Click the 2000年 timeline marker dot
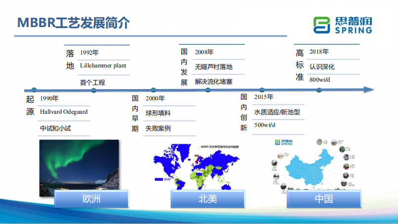Image resolution: width=398 pixels, height=224 pixels. click(x=154, y=90)
